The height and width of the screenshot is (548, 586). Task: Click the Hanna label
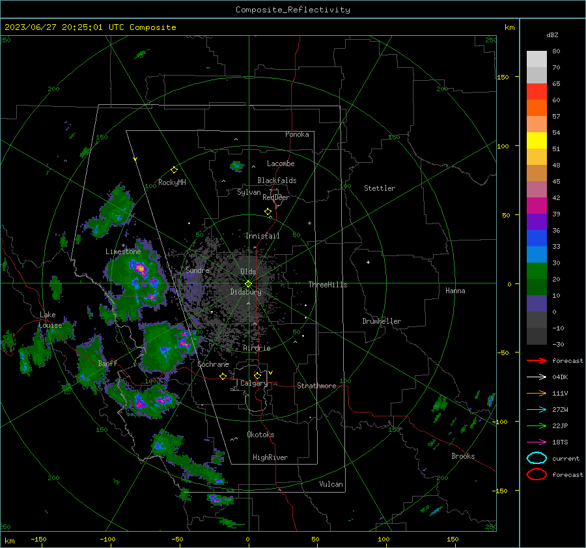(x=455, y=291)
